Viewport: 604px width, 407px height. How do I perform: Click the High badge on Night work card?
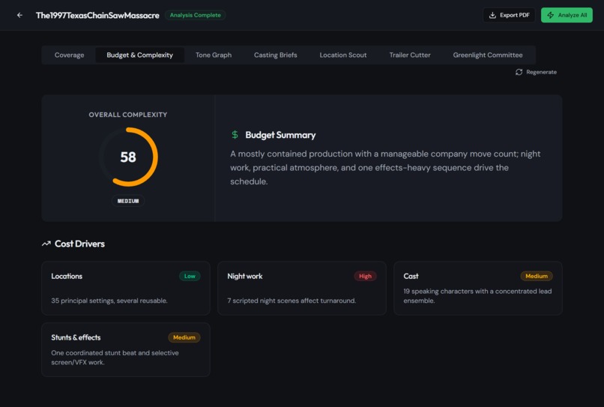tap(365, 276)
